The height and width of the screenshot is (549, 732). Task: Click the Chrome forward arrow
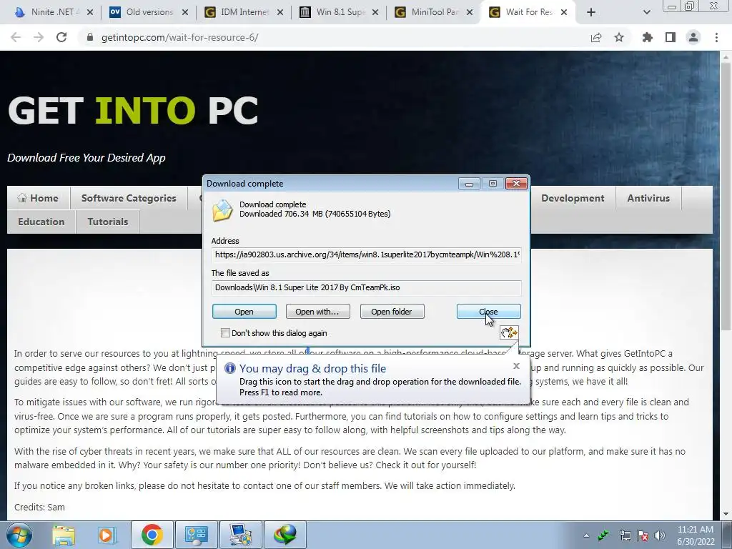39,37
